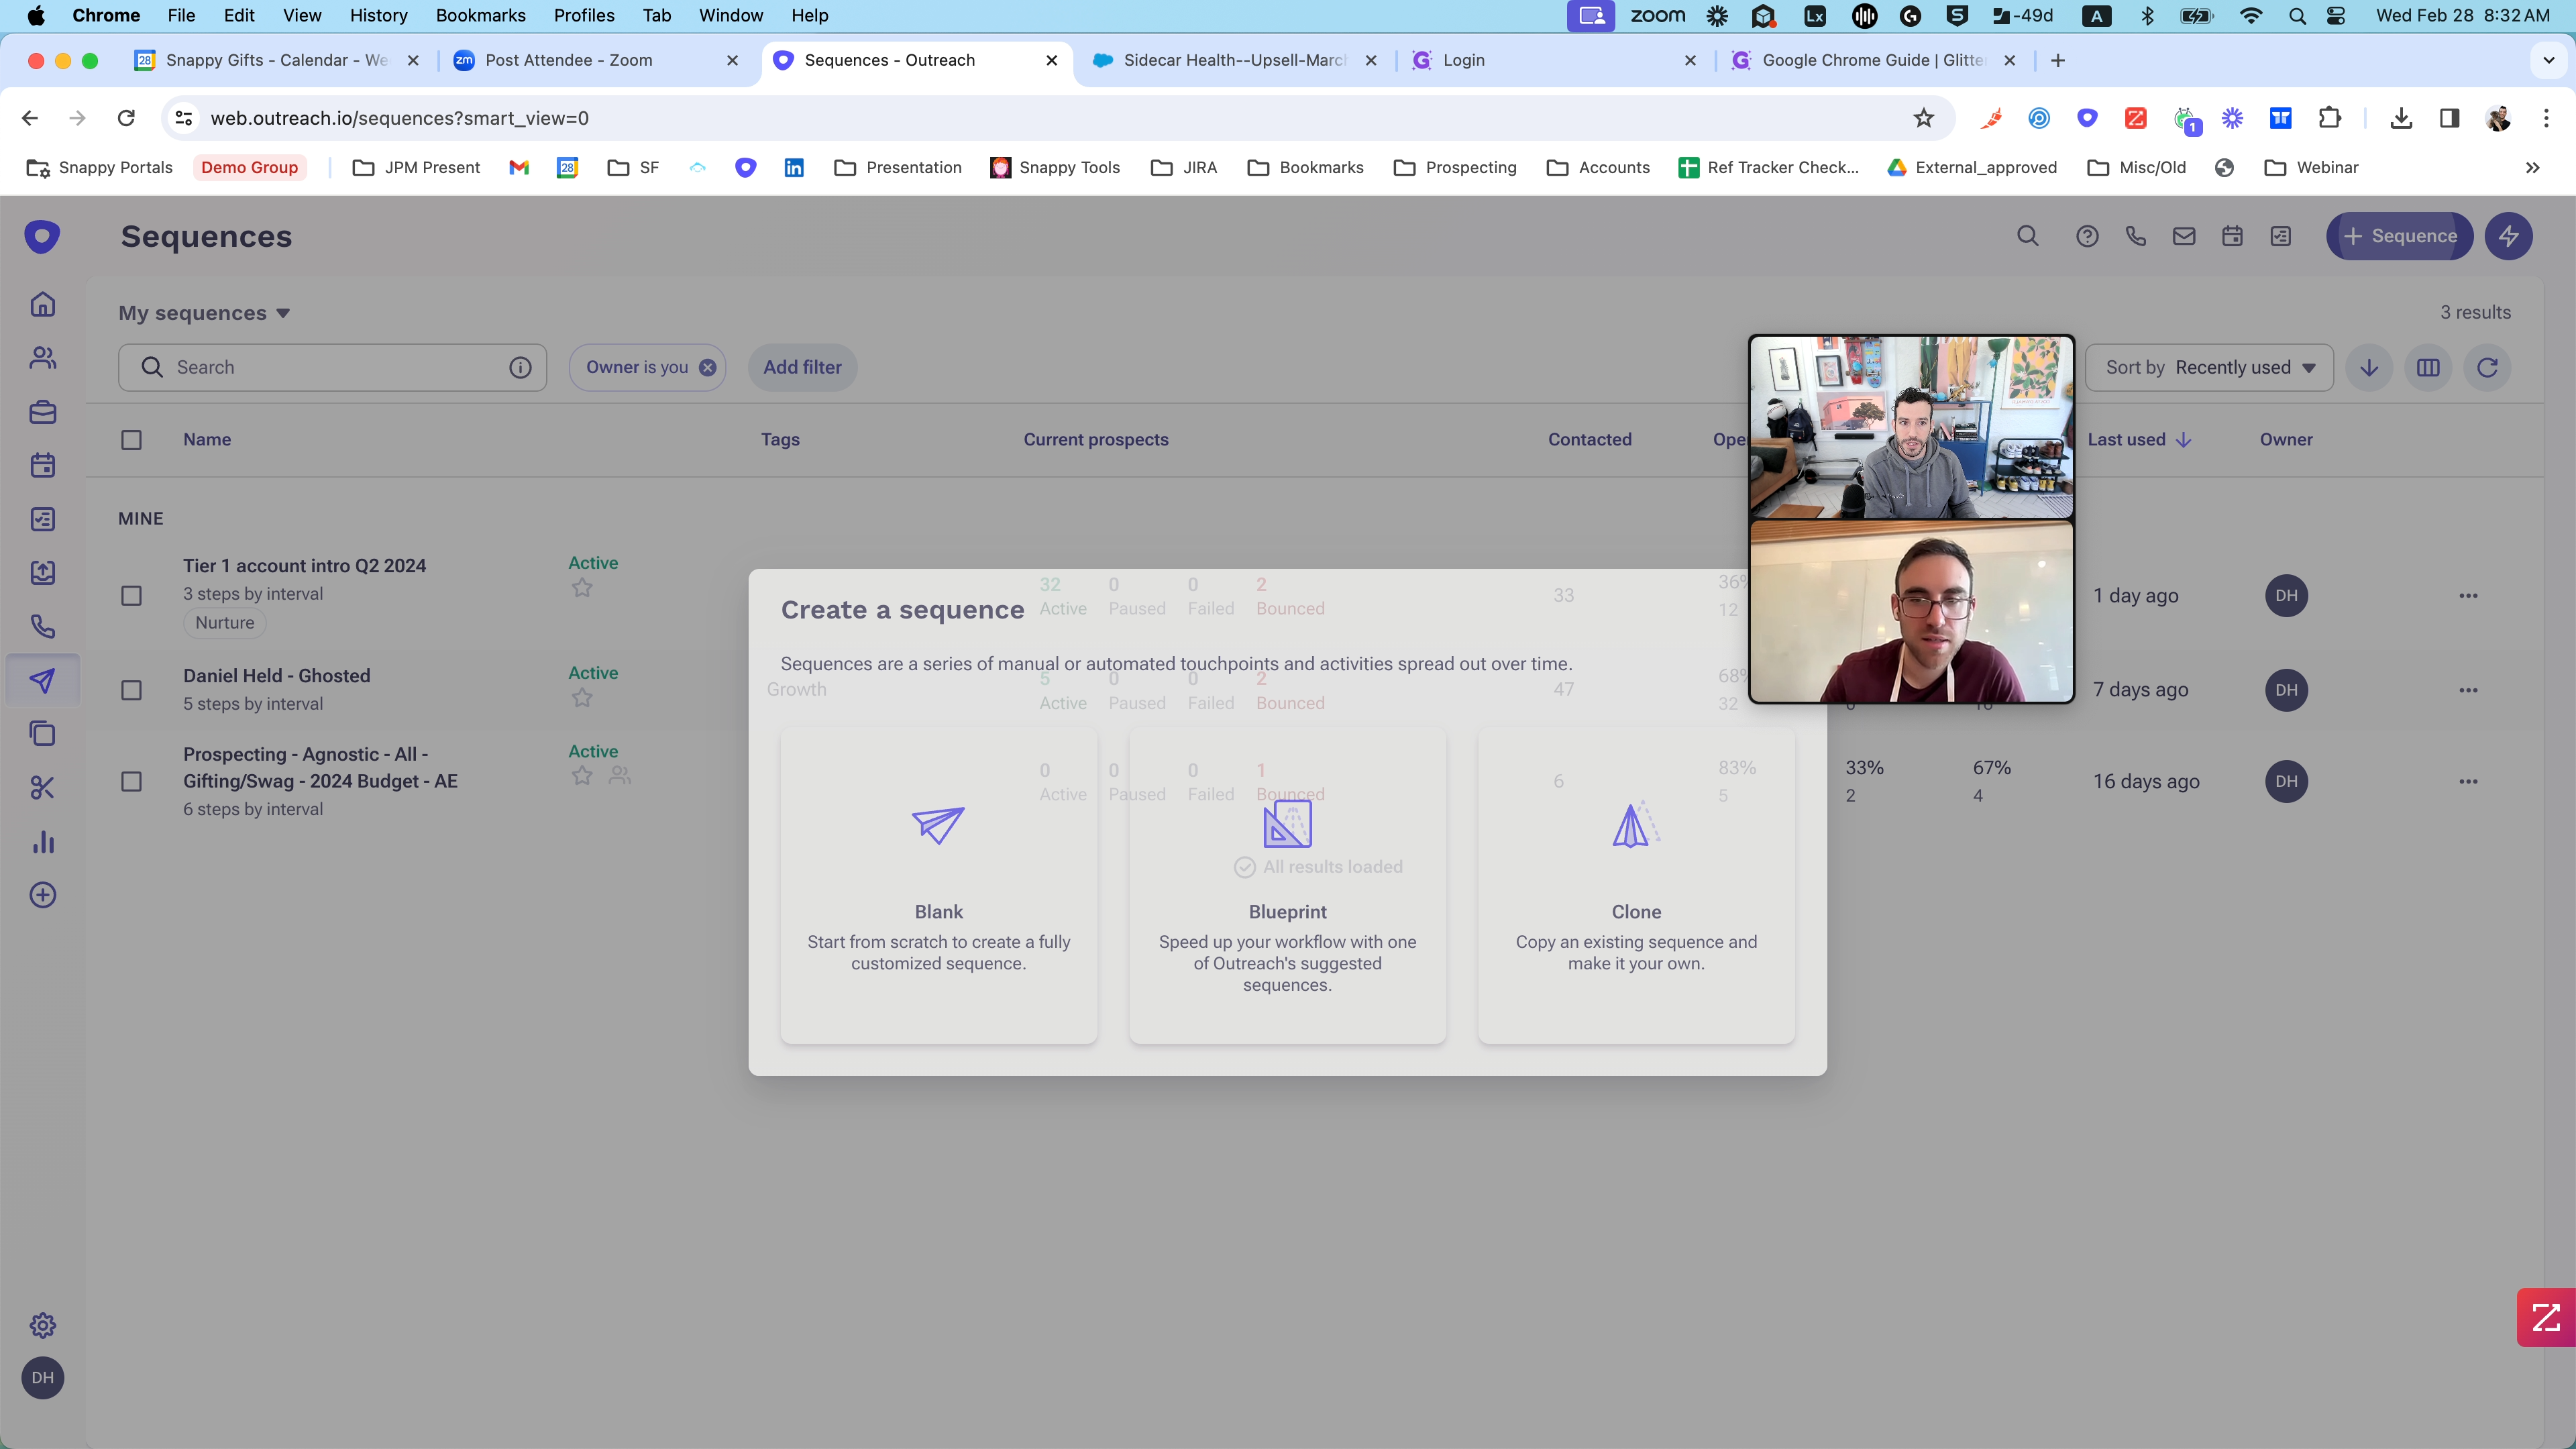The width and height of the screenshot is (2576, 1449).
Task: Open the phone dialer icon in header
Action: (x=2135, y=236)
